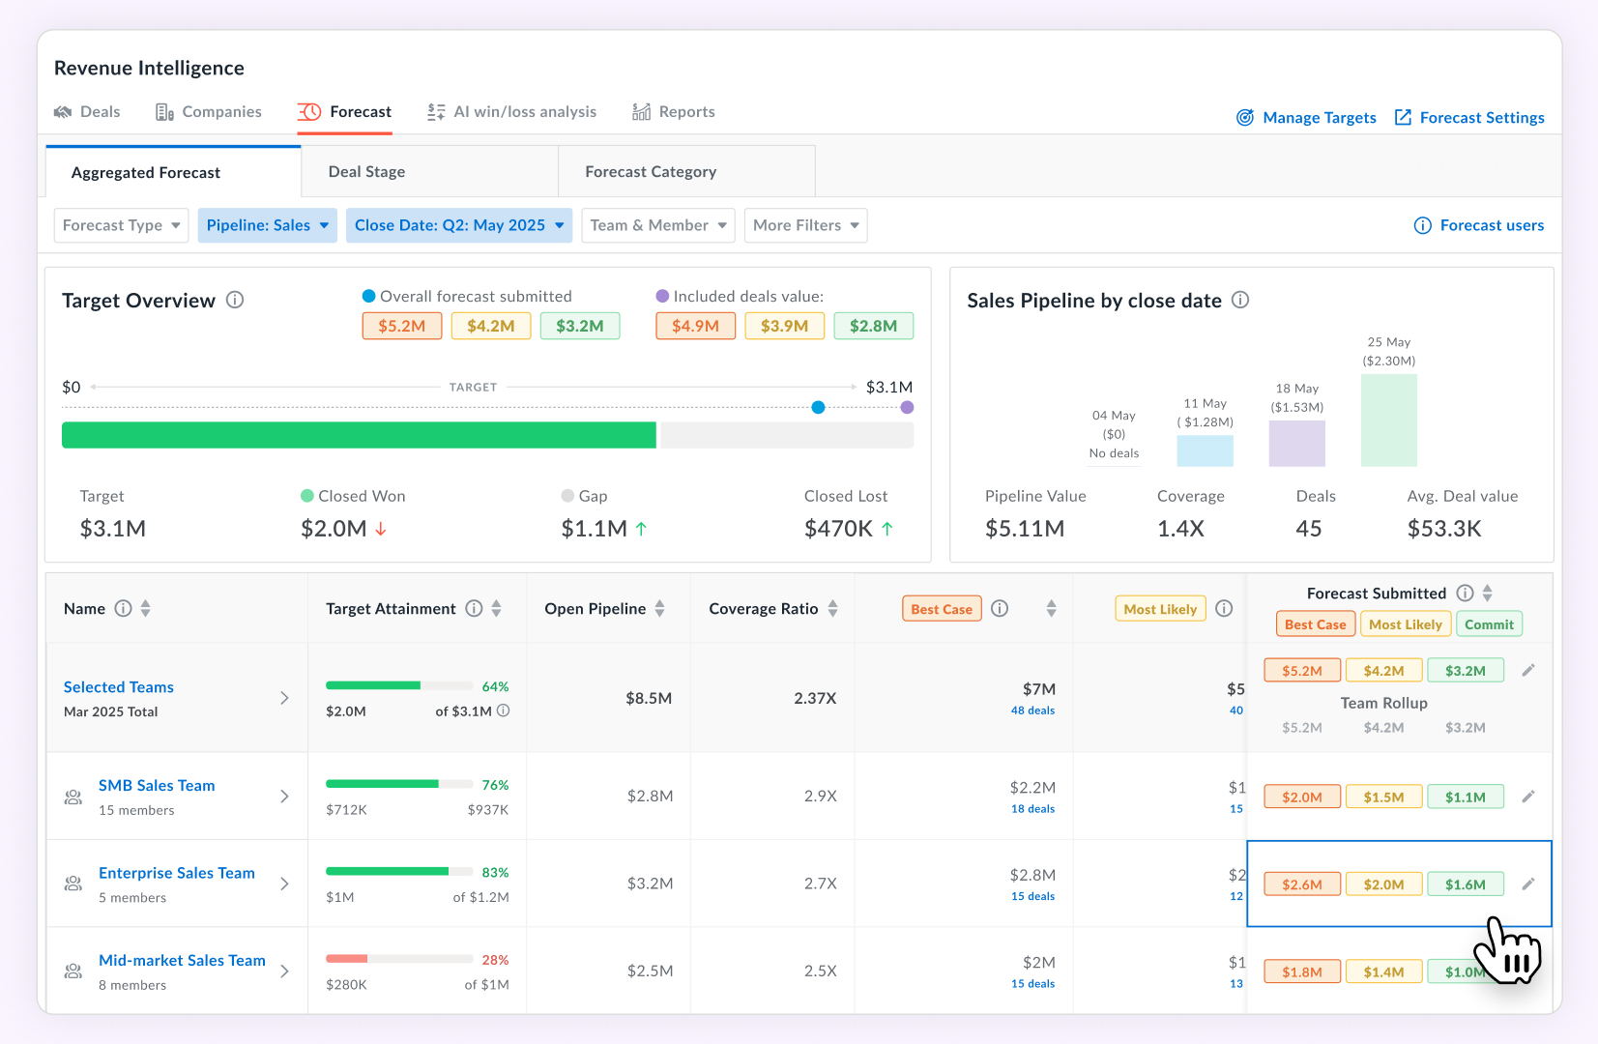Viewport: 1598px width, 1044px height.
Task: Click Mid-market's 28% attainment progress bar
Action: 399,959
